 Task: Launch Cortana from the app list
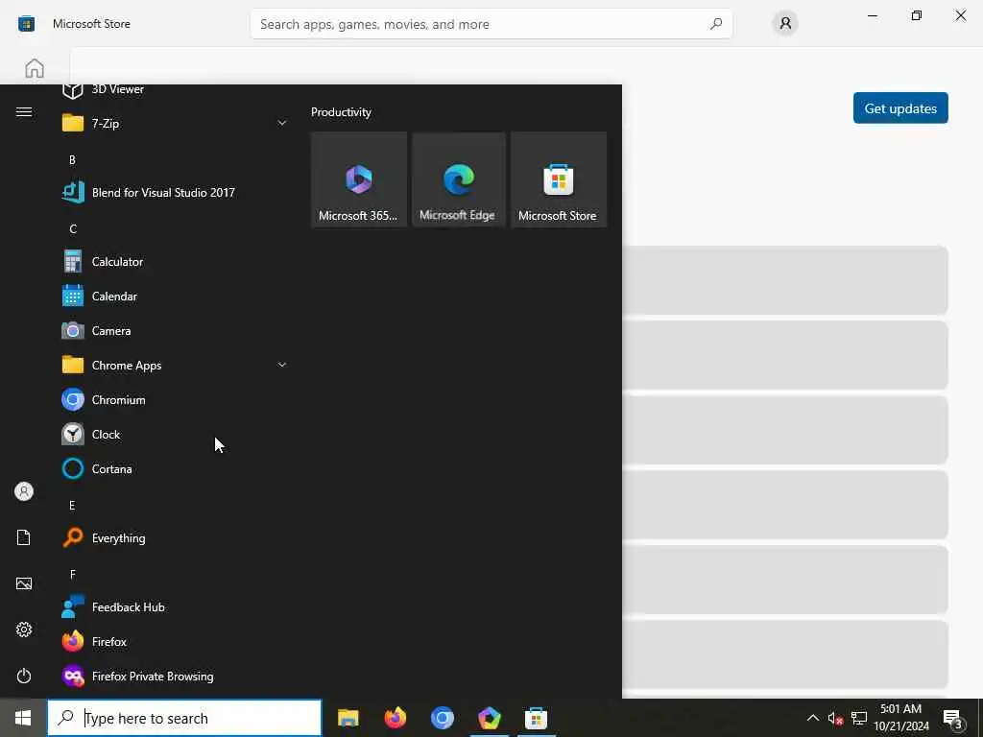coord(175,468)
